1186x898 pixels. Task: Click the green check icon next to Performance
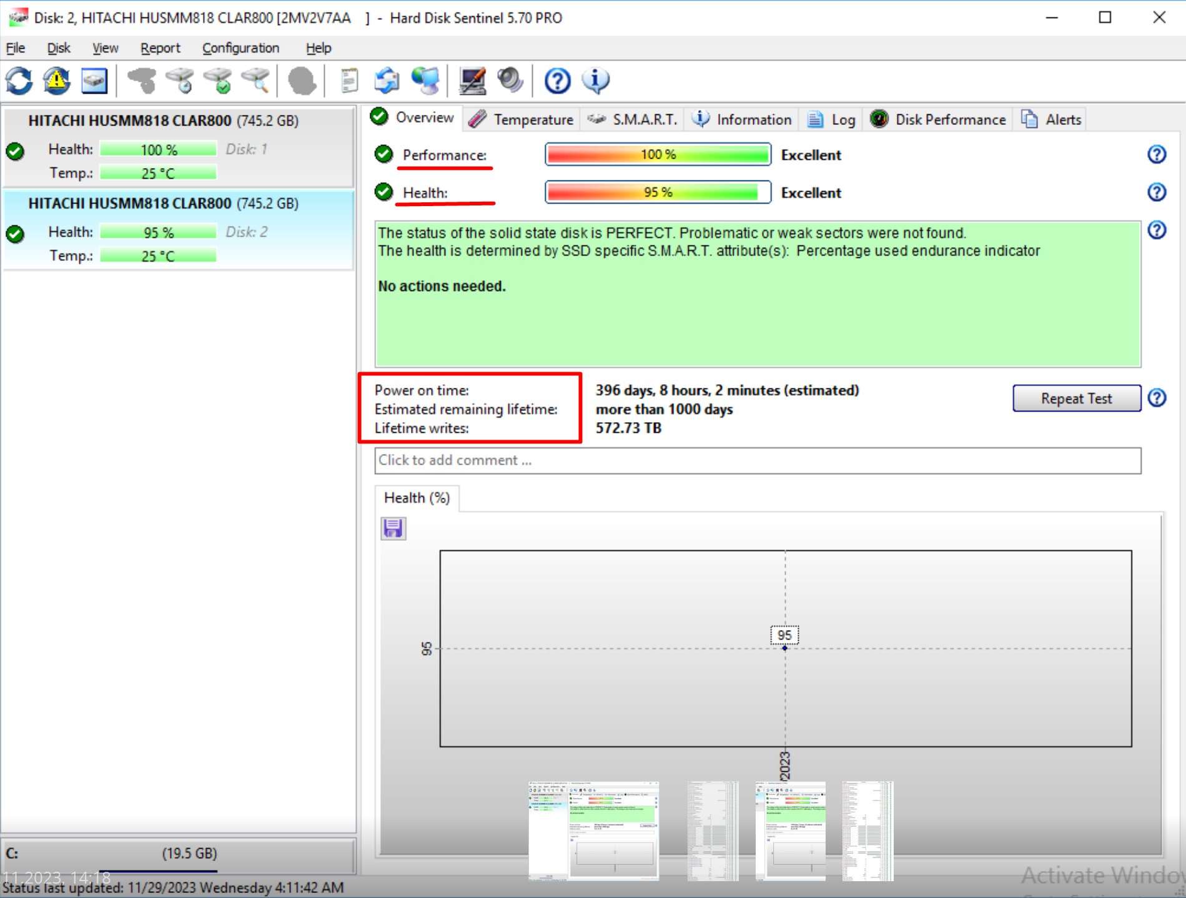[383, 154]
